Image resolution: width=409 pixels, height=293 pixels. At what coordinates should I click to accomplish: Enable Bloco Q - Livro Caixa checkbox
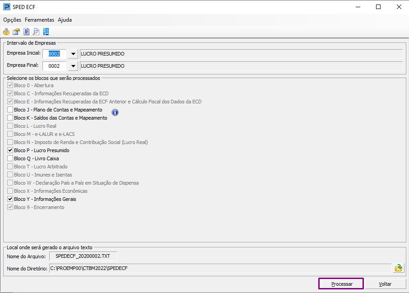click(10, 158)
